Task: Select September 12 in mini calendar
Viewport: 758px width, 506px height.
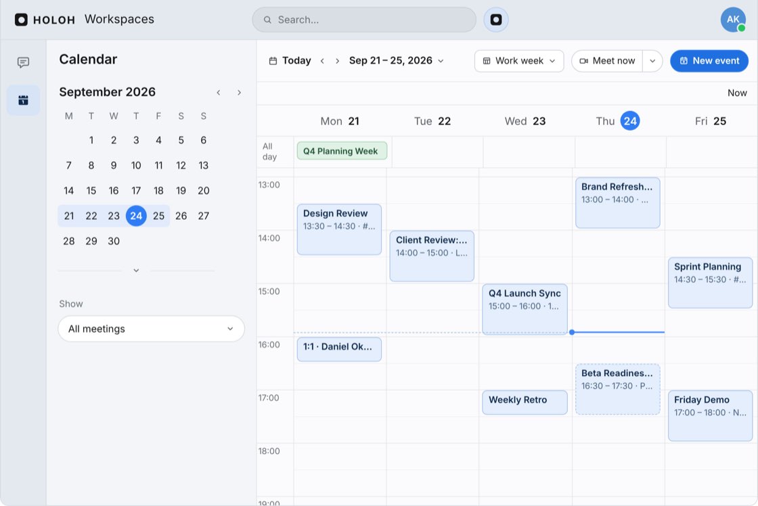Action: 181,165
